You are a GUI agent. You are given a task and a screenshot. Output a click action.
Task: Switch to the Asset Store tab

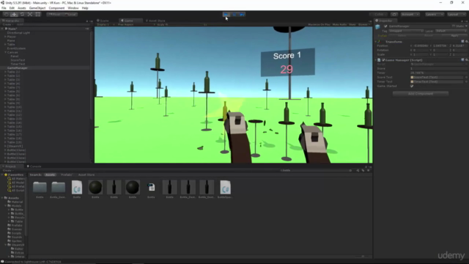pyautogui.click(x=155, y=21)
